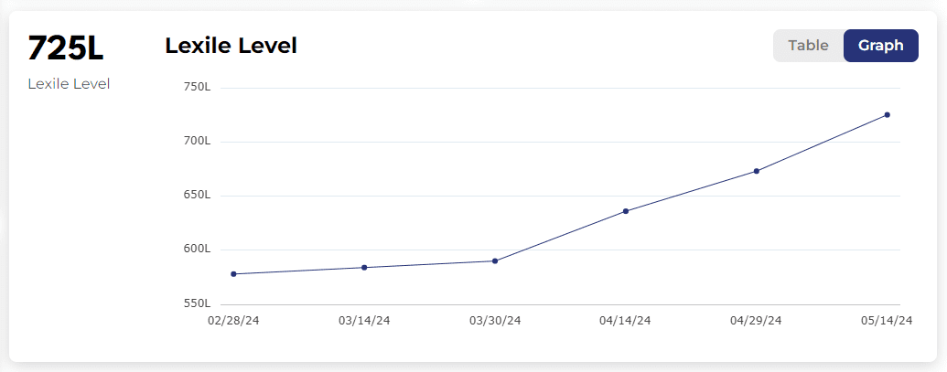Viewport: 947px width, 372px height.
Task: Select the 03/30/24 data point
Action: point(495,261)
